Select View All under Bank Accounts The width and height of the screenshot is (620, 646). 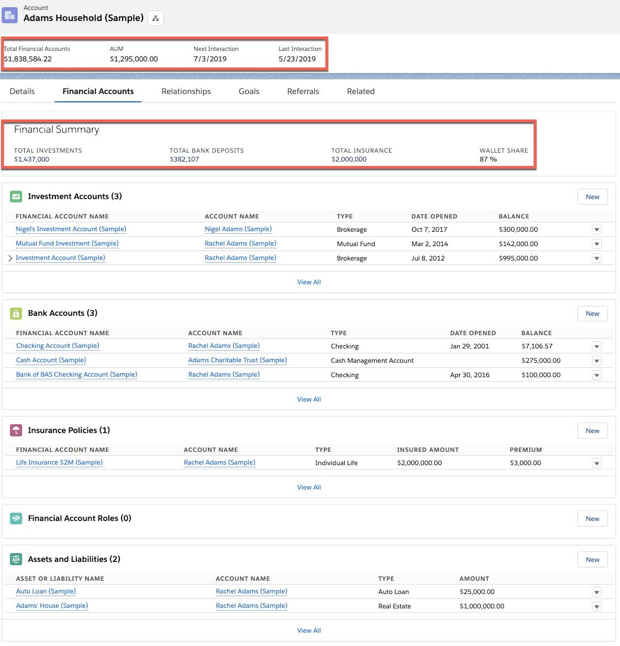[309, 399]
